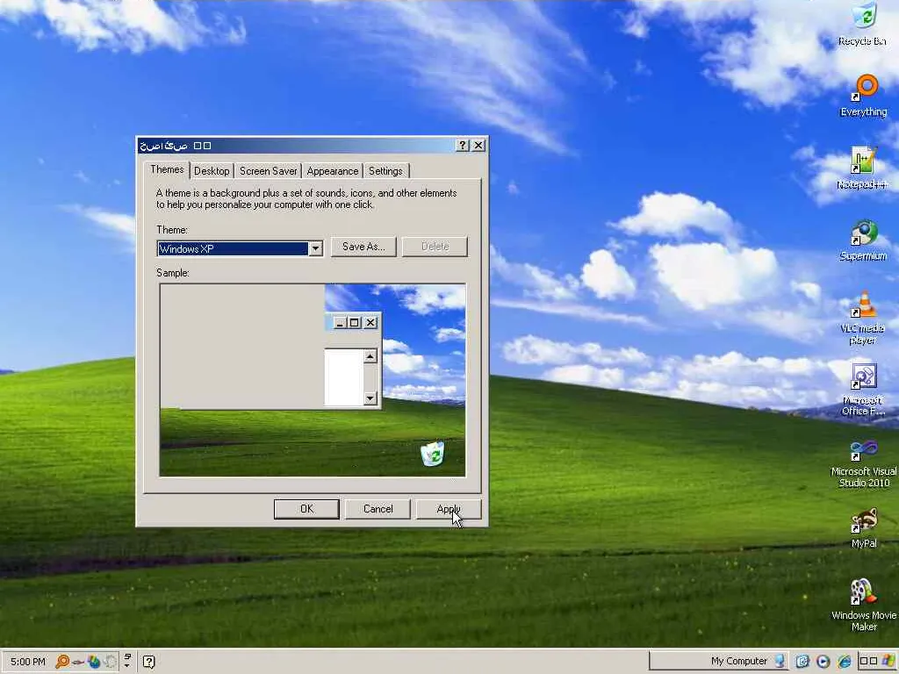Click the Delete button
Viewport: 899px width, 674px height.
tap(435, 247)
